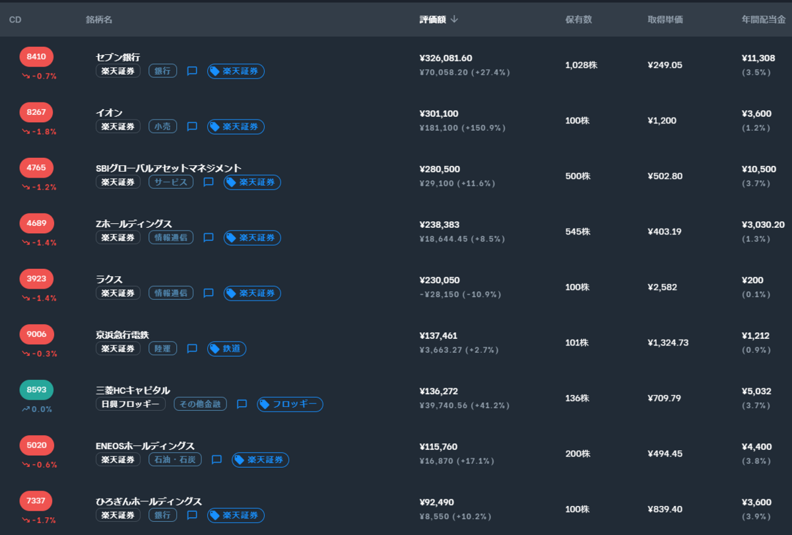Screen dimensions: 792x535
Task: Click valuation amount ¥301,100
Action: pyautogui.click(x=438, y=114)
